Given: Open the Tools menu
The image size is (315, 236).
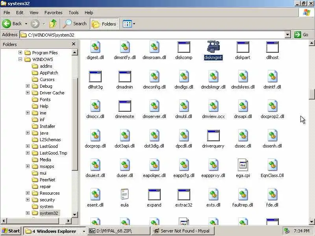Looking at the screenshot, I should 74,13.
